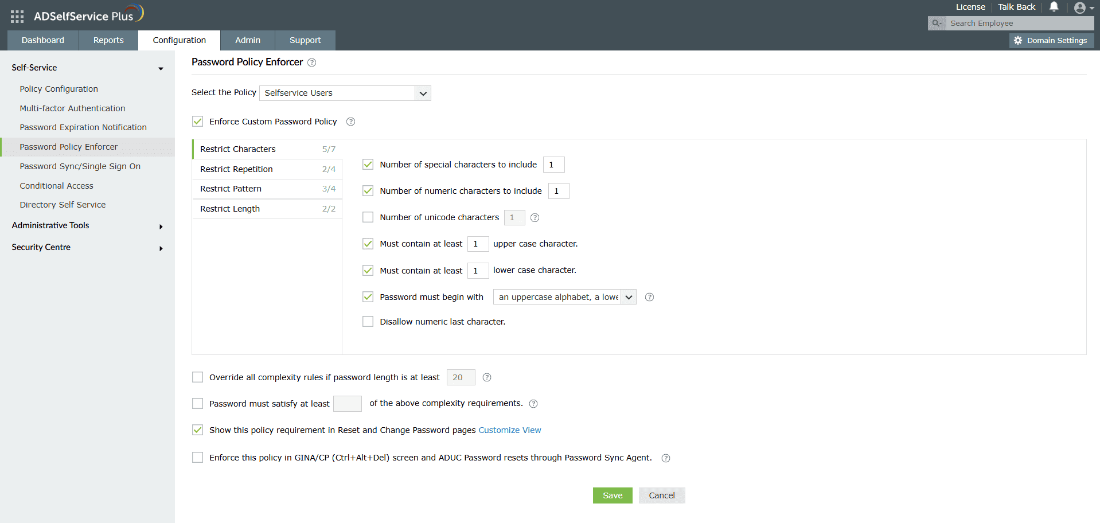Switch to the Reports tab
Image resolution: width=1100 pixels, height=523 pixels.
[108, 40]
